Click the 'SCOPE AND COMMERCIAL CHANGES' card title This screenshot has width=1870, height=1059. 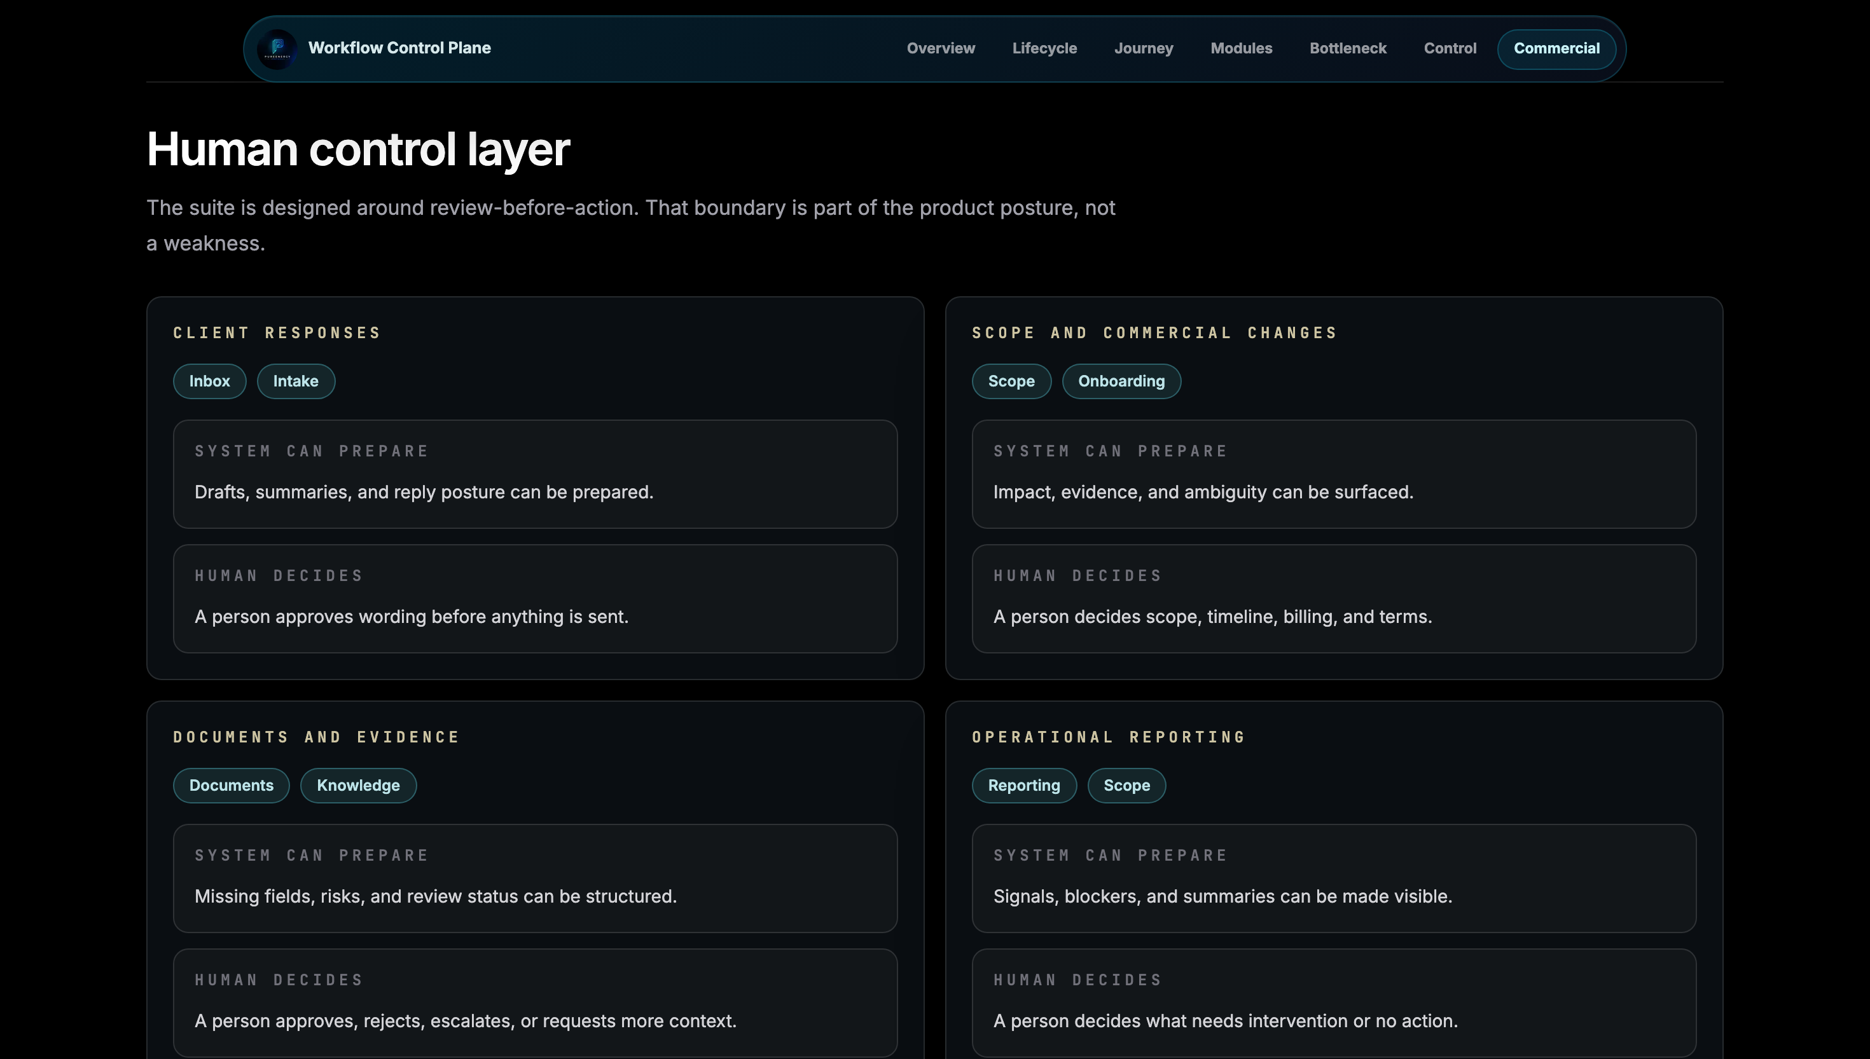point(1154,333)
